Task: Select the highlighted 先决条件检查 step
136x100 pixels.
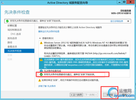Action: pos(19,51)
